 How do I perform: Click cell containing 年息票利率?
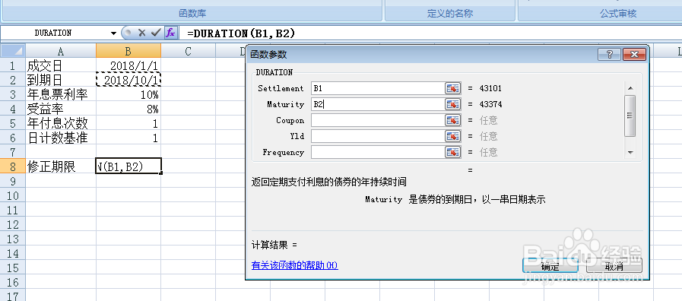(x=61, y=95)
